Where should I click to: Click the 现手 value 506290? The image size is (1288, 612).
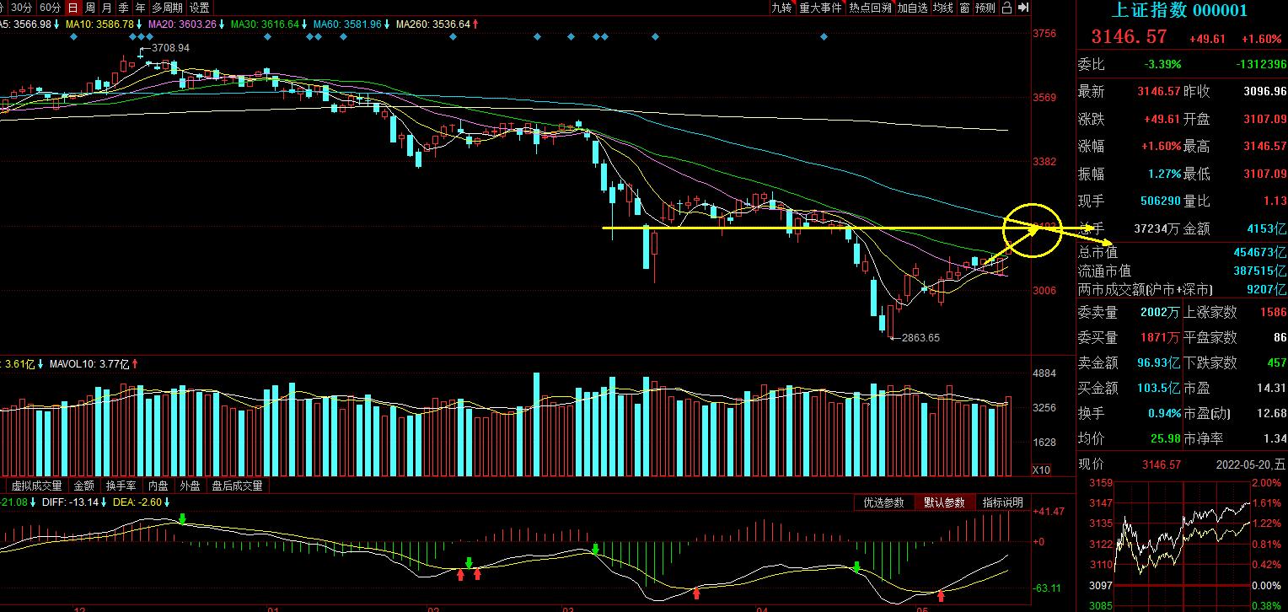[x=1161, y=201]
